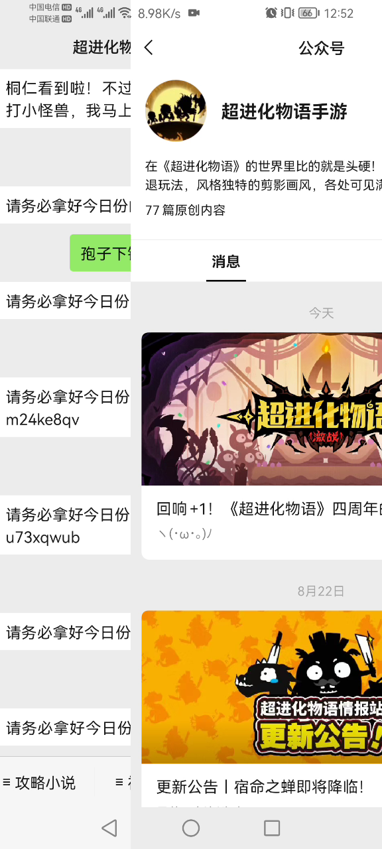Tap the message containing code u73xqwub

65,525
